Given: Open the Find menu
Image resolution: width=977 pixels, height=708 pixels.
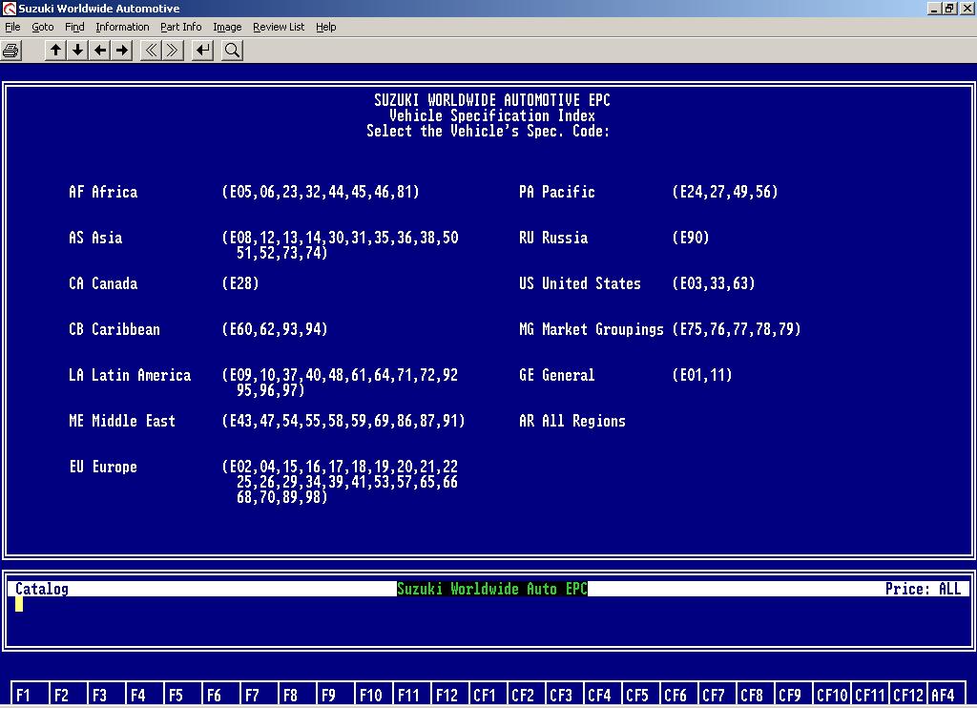Looking at the screenshot, I should click(74, 27).
